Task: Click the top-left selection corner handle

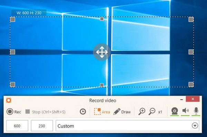Action: [x=12, y=20]
